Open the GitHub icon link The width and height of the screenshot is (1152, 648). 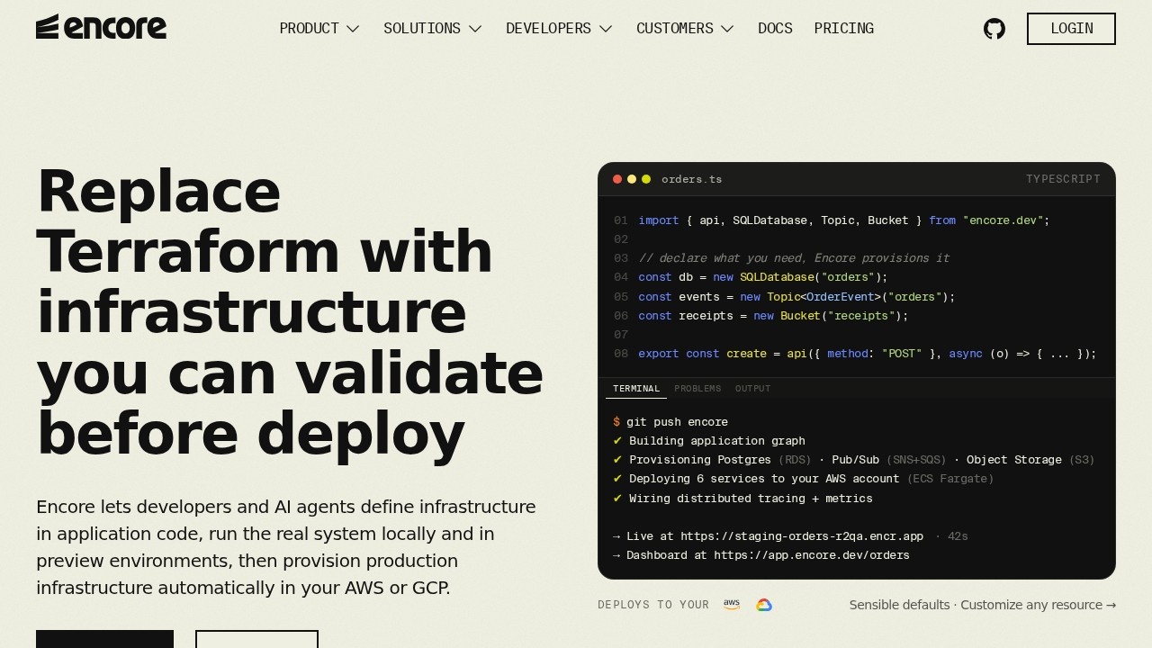(994, 29)
